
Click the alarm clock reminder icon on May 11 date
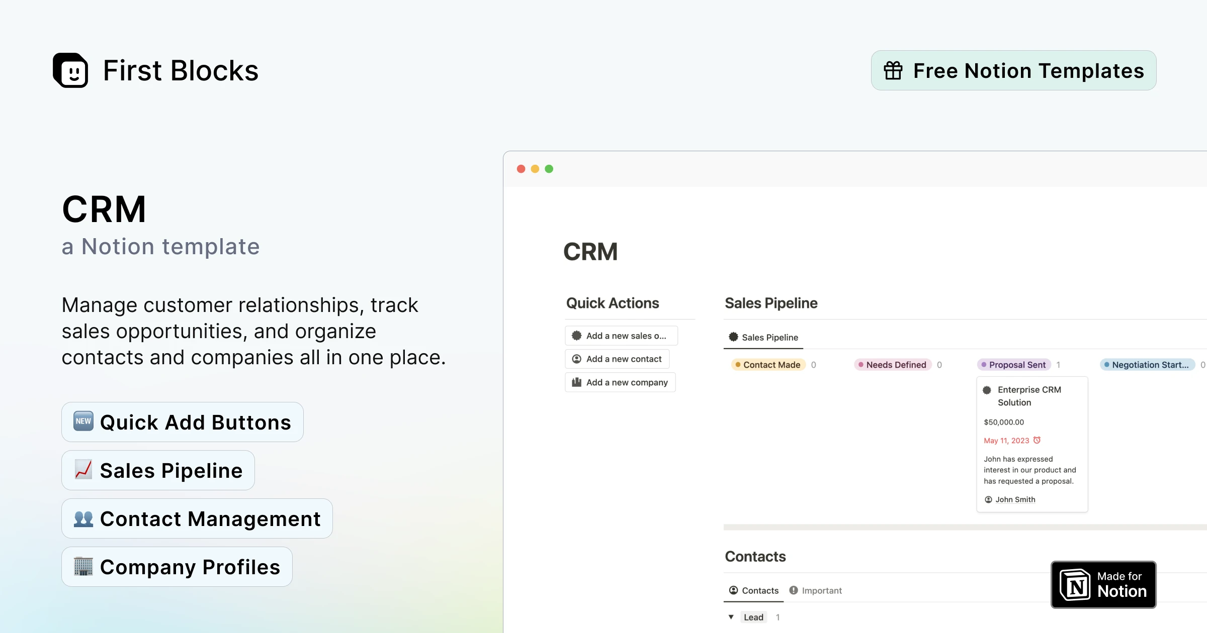[x=1037, y=440]
